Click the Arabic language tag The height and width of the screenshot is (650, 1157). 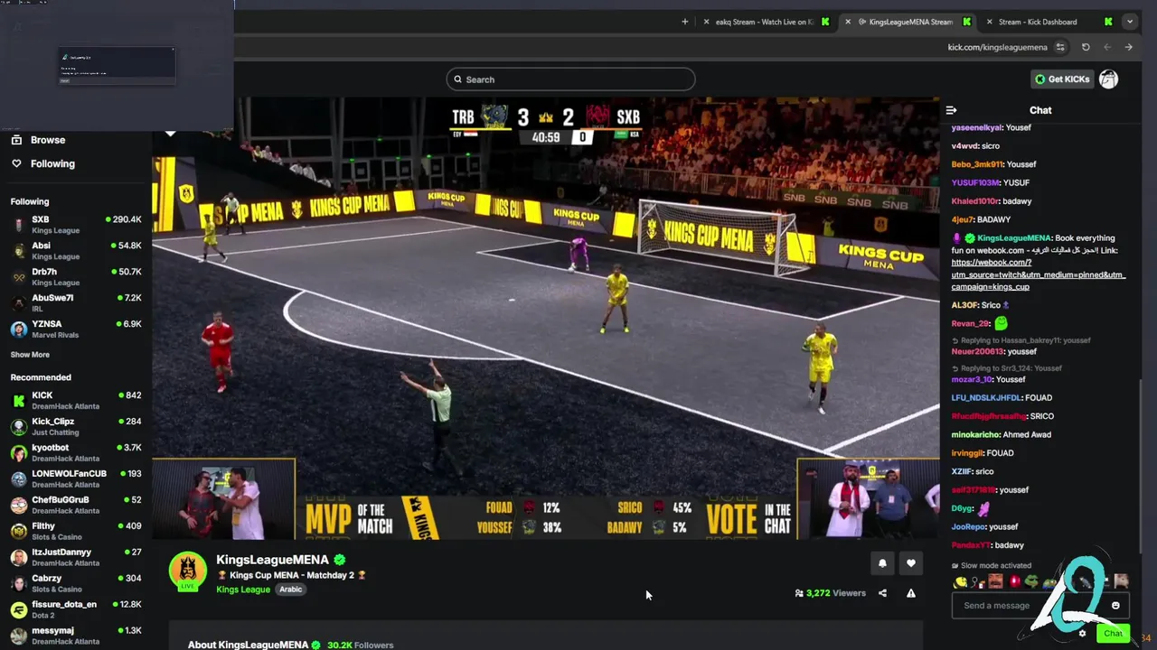click(x=290, y=590)
